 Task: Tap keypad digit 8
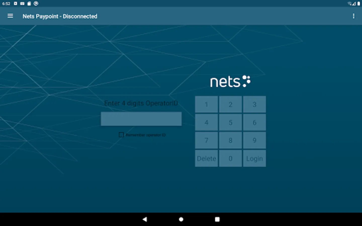coord(230,140)
